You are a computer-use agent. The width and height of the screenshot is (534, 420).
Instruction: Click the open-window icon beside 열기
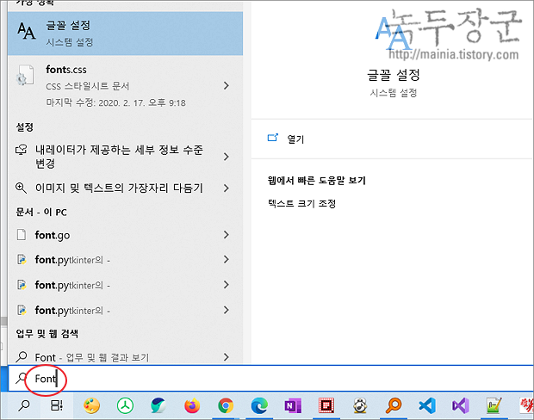[x=273, y=138]
